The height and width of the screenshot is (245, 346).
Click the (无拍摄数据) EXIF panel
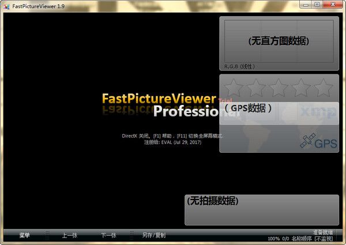tap(262, 210)
